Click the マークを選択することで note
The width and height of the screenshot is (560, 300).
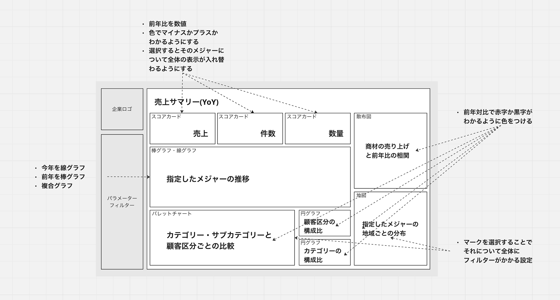[x=498, y=242]
